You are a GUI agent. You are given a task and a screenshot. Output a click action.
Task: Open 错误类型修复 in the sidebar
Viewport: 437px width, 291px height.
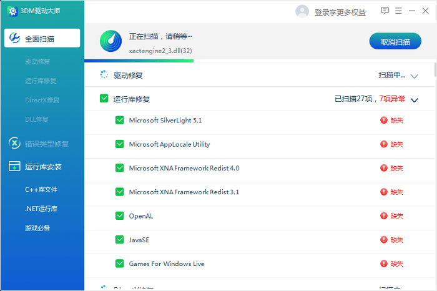[47, 144]
